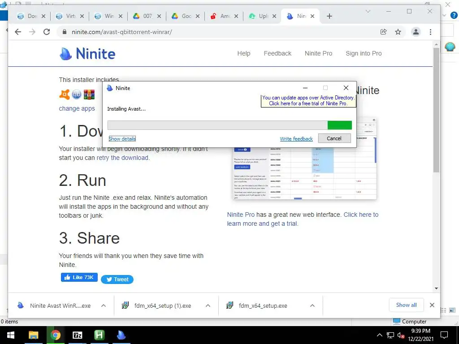Show hidden system tray icons

(379, 335)
